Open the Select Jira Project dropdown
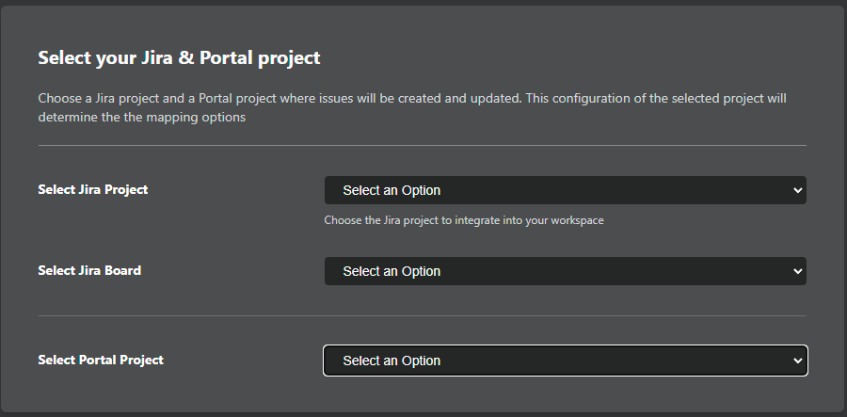 coord(565,190)
